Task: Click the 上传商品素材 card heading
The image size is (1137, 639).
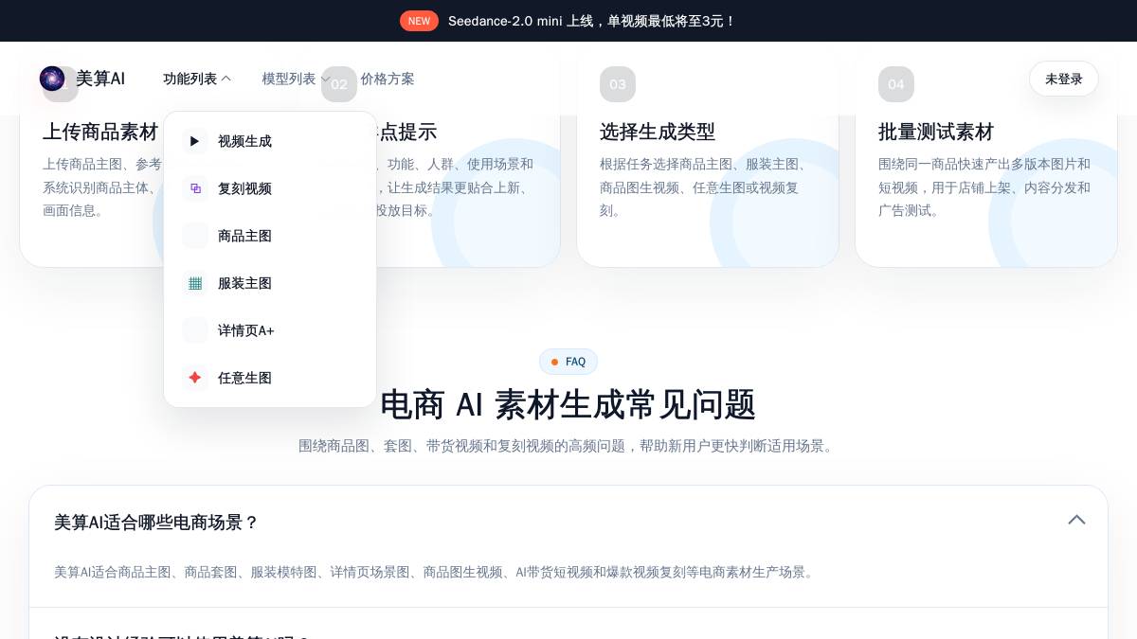Action: [x=100, y=132]
